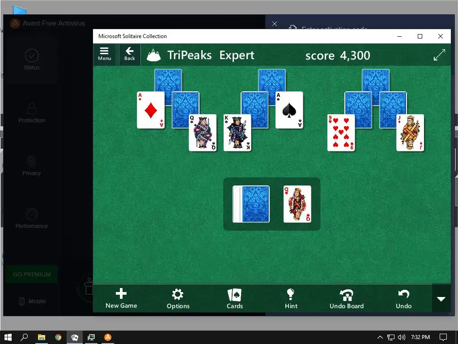Open the notifications action center
This screenshot has height=344, width=458.
pos(443,337)
